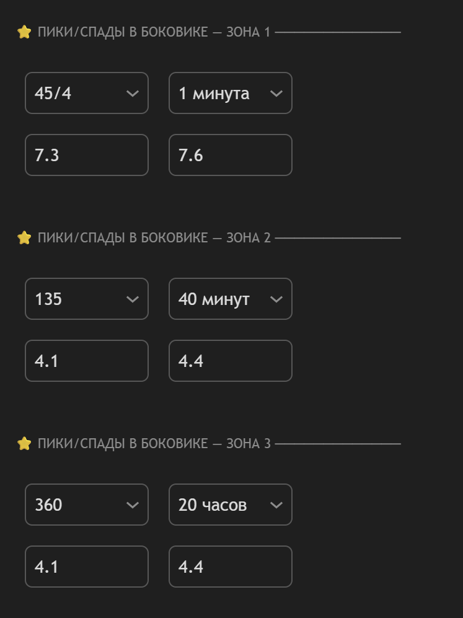Click the 4.1 input in Зона 3
The height and width of the screenshot is (618, 463).
click(87, 567)
